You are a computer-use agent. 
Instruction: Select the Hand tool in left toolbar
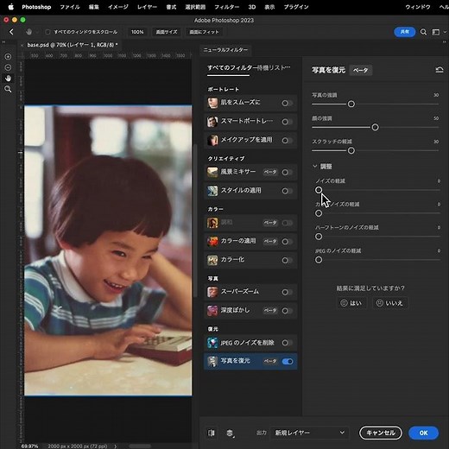pos(8,78)
